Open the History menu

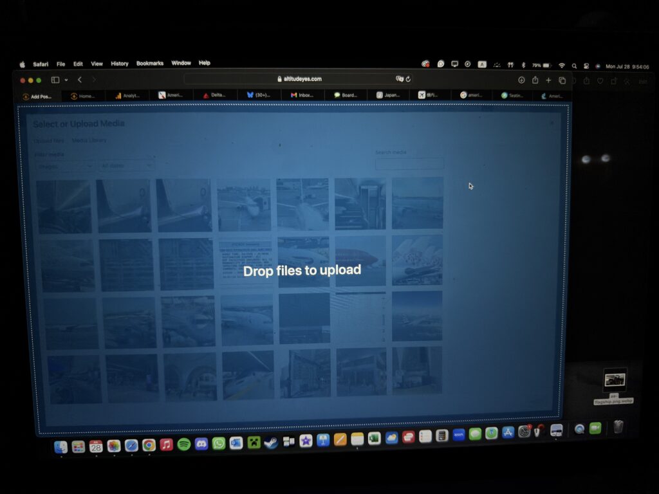coord(119,64)
